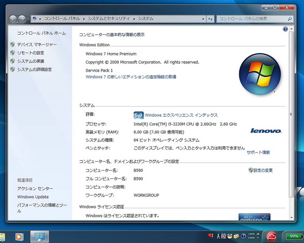
Task: Click the IME input mode A indicator
Action: point(218,236)
